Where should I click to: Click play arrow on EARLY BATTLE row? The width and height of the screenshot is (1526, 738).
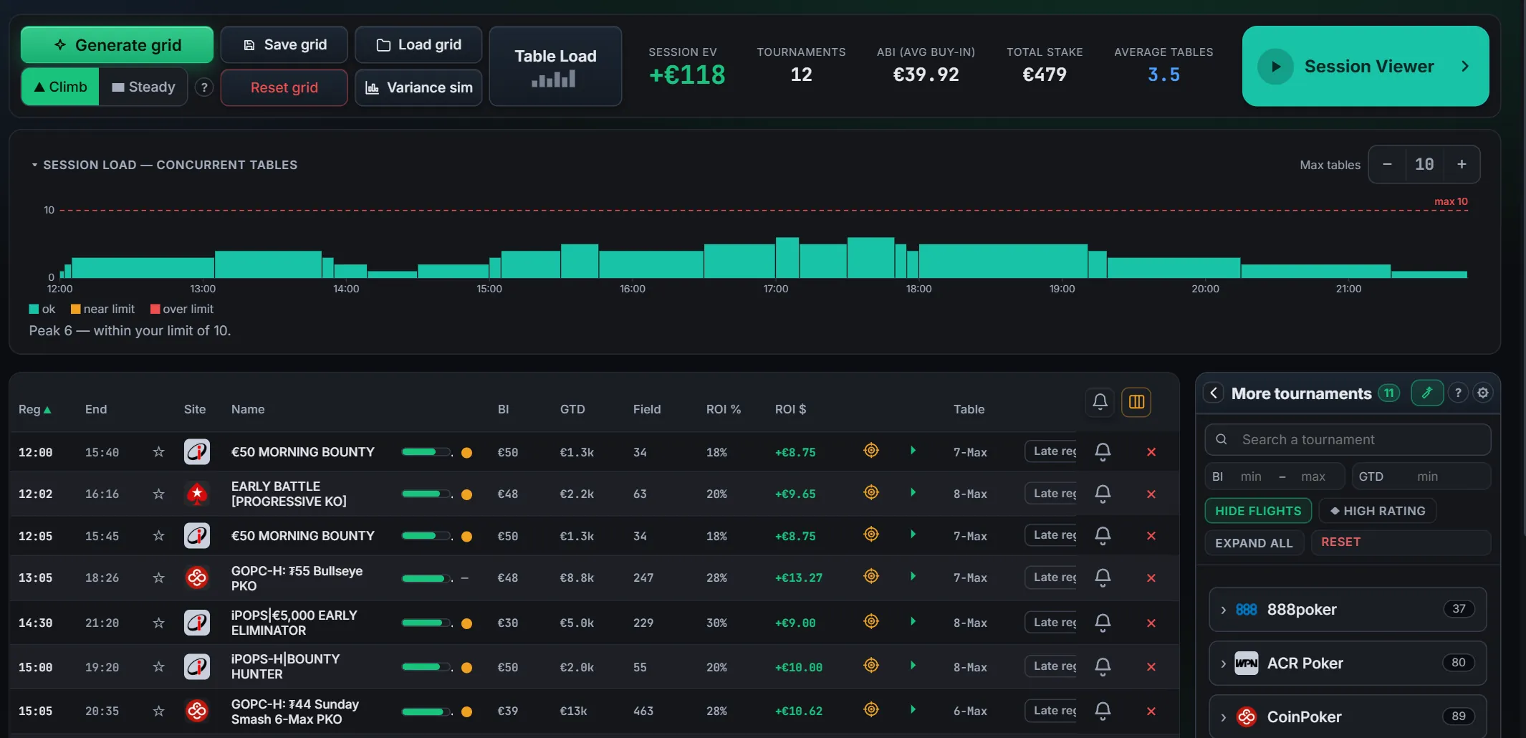pyautogui.click(x=913, y=492)
